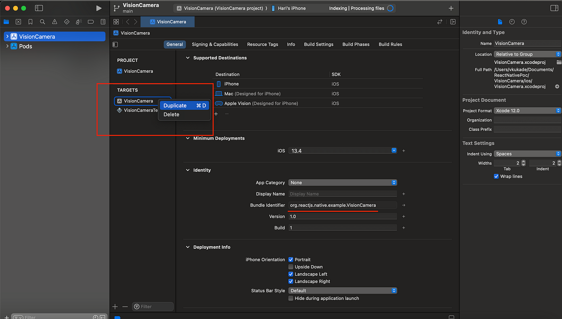Image resolution: width=562 pixels, height=319 pixels.
Task: Collapse the Identity section
Action: 187,170
